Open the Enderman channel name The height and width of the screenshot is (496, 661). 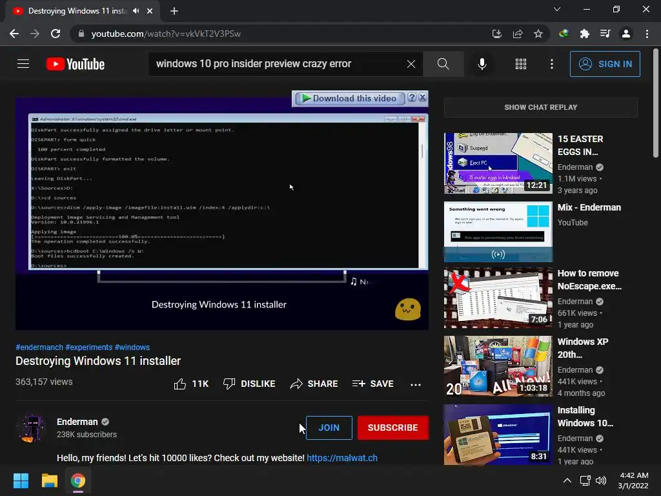tap(77, 422)
